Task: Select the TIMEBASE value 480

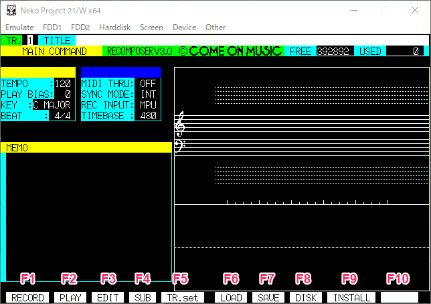Action: (148, 116)
